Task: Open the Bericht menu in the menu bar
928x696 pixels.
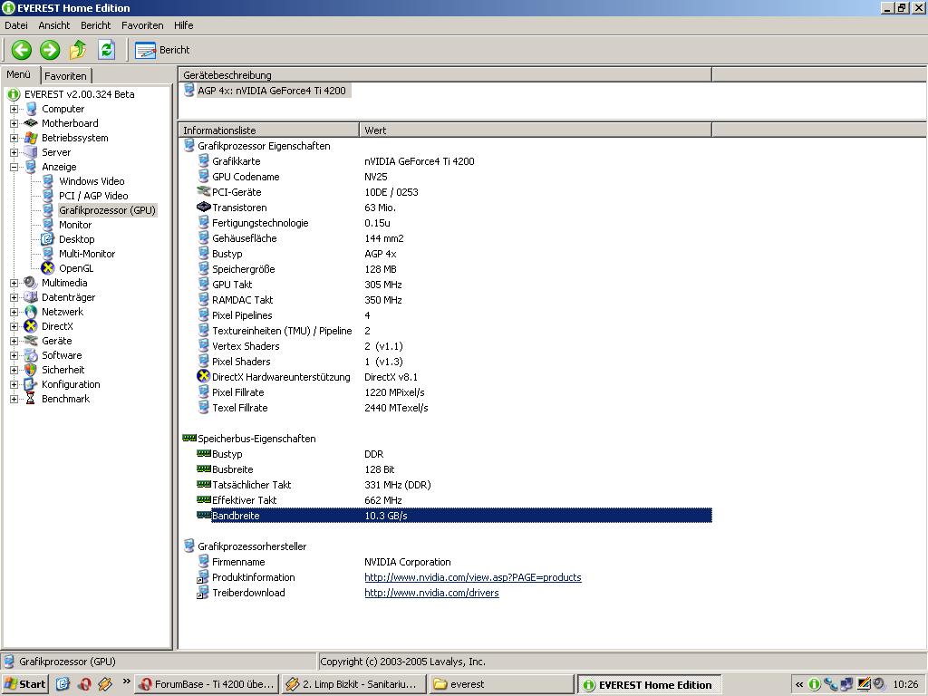Action: [96, 25]
